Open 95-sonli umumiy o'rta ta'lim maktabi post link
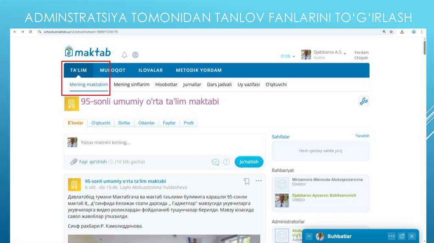The height and width of the screenshot is (243, 434). [125, 181]
